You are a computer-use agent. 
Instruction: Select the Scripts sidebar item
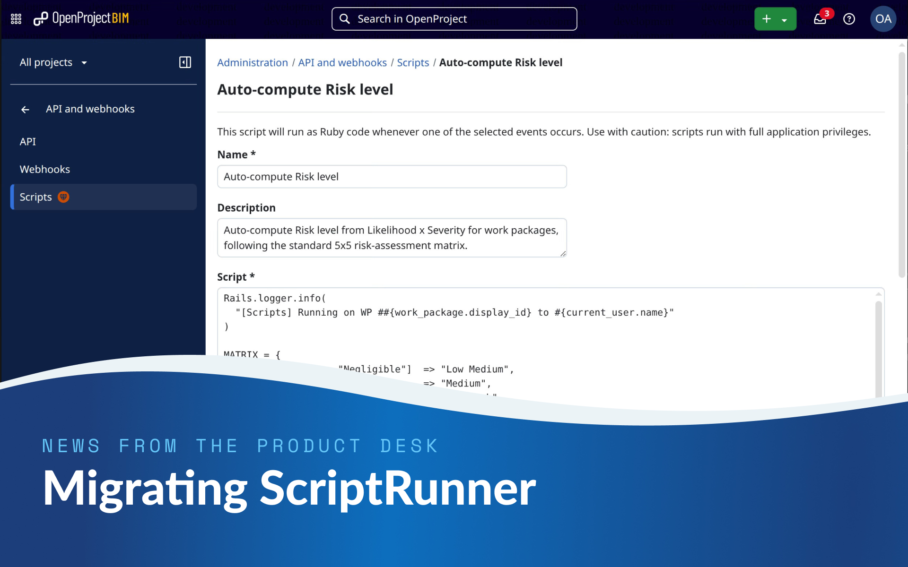(x=103, y=197)
